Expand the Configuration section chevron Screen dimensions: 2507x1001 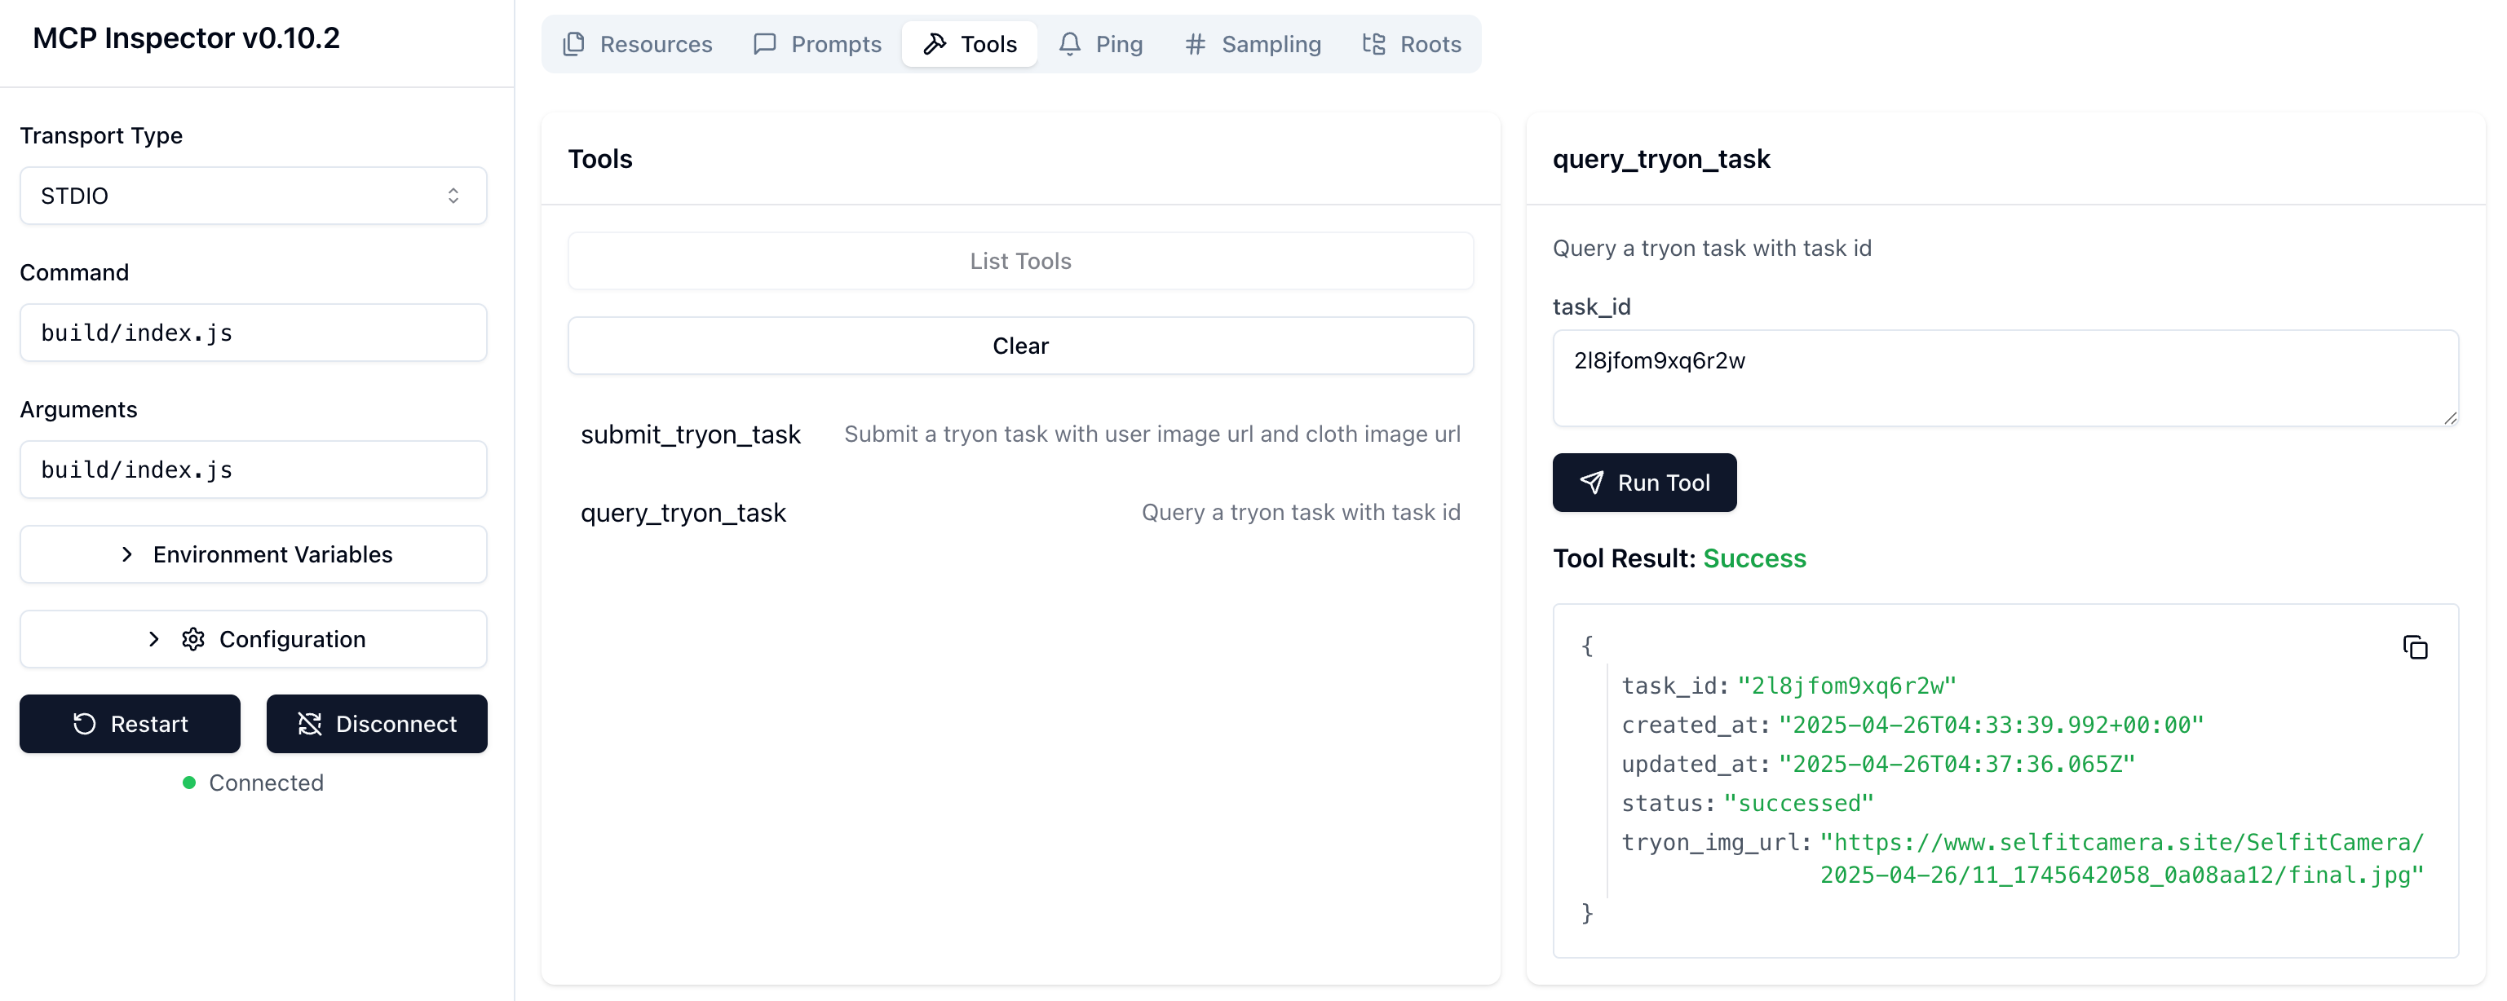point(153,639)
